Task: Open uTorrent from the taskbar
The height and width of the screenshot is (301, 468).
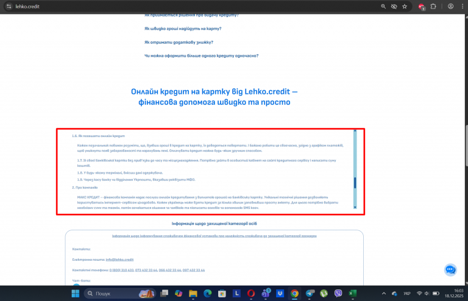Action: (324, 294)
